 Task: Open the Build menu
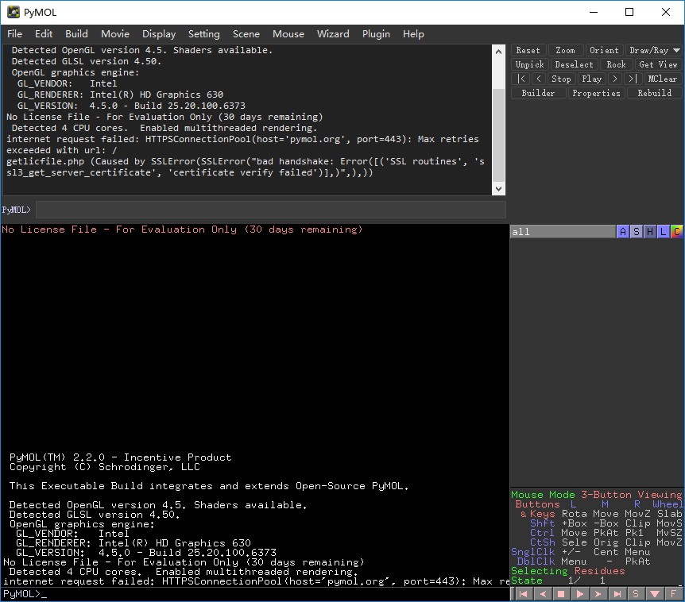[76, 34]
